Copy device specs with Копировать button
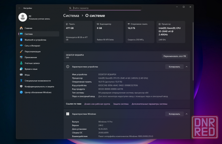The height and width of the screenshot is (144, 222). [174, 67]
